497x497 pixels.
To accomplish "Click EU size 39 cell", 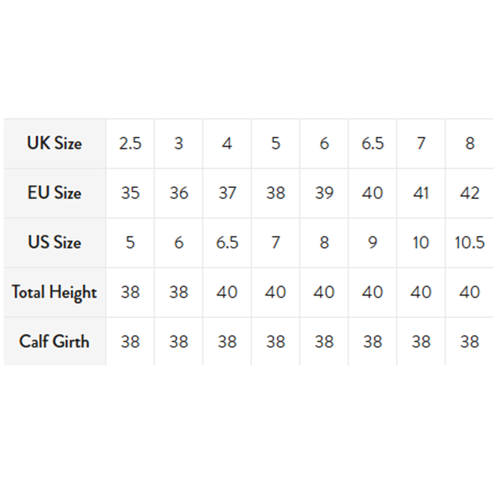I will click(324, 193).
